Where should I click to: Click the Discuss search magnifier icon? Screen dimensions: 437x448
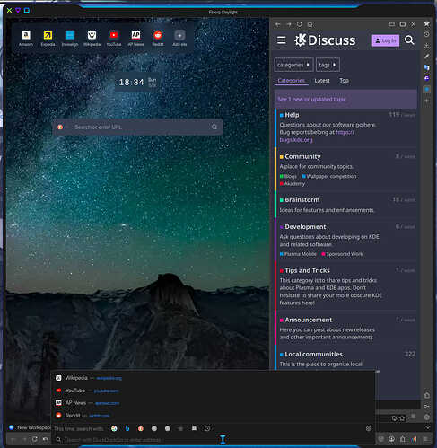click(409, 40)
